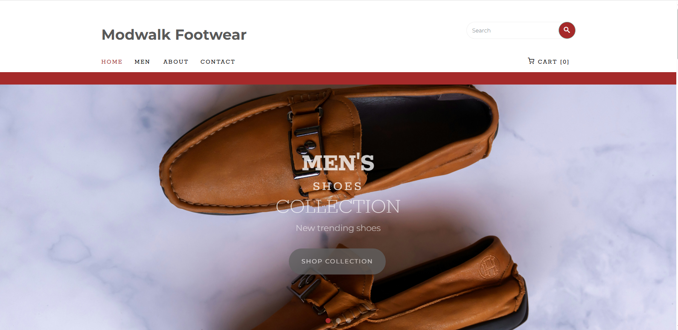Go to the HOME nav item

(x=112, y=62)
